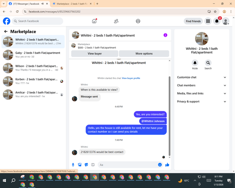Viewport: 235px width, 188px height.
Task: Click the purple conversation information icon
Action: (165, 35)
